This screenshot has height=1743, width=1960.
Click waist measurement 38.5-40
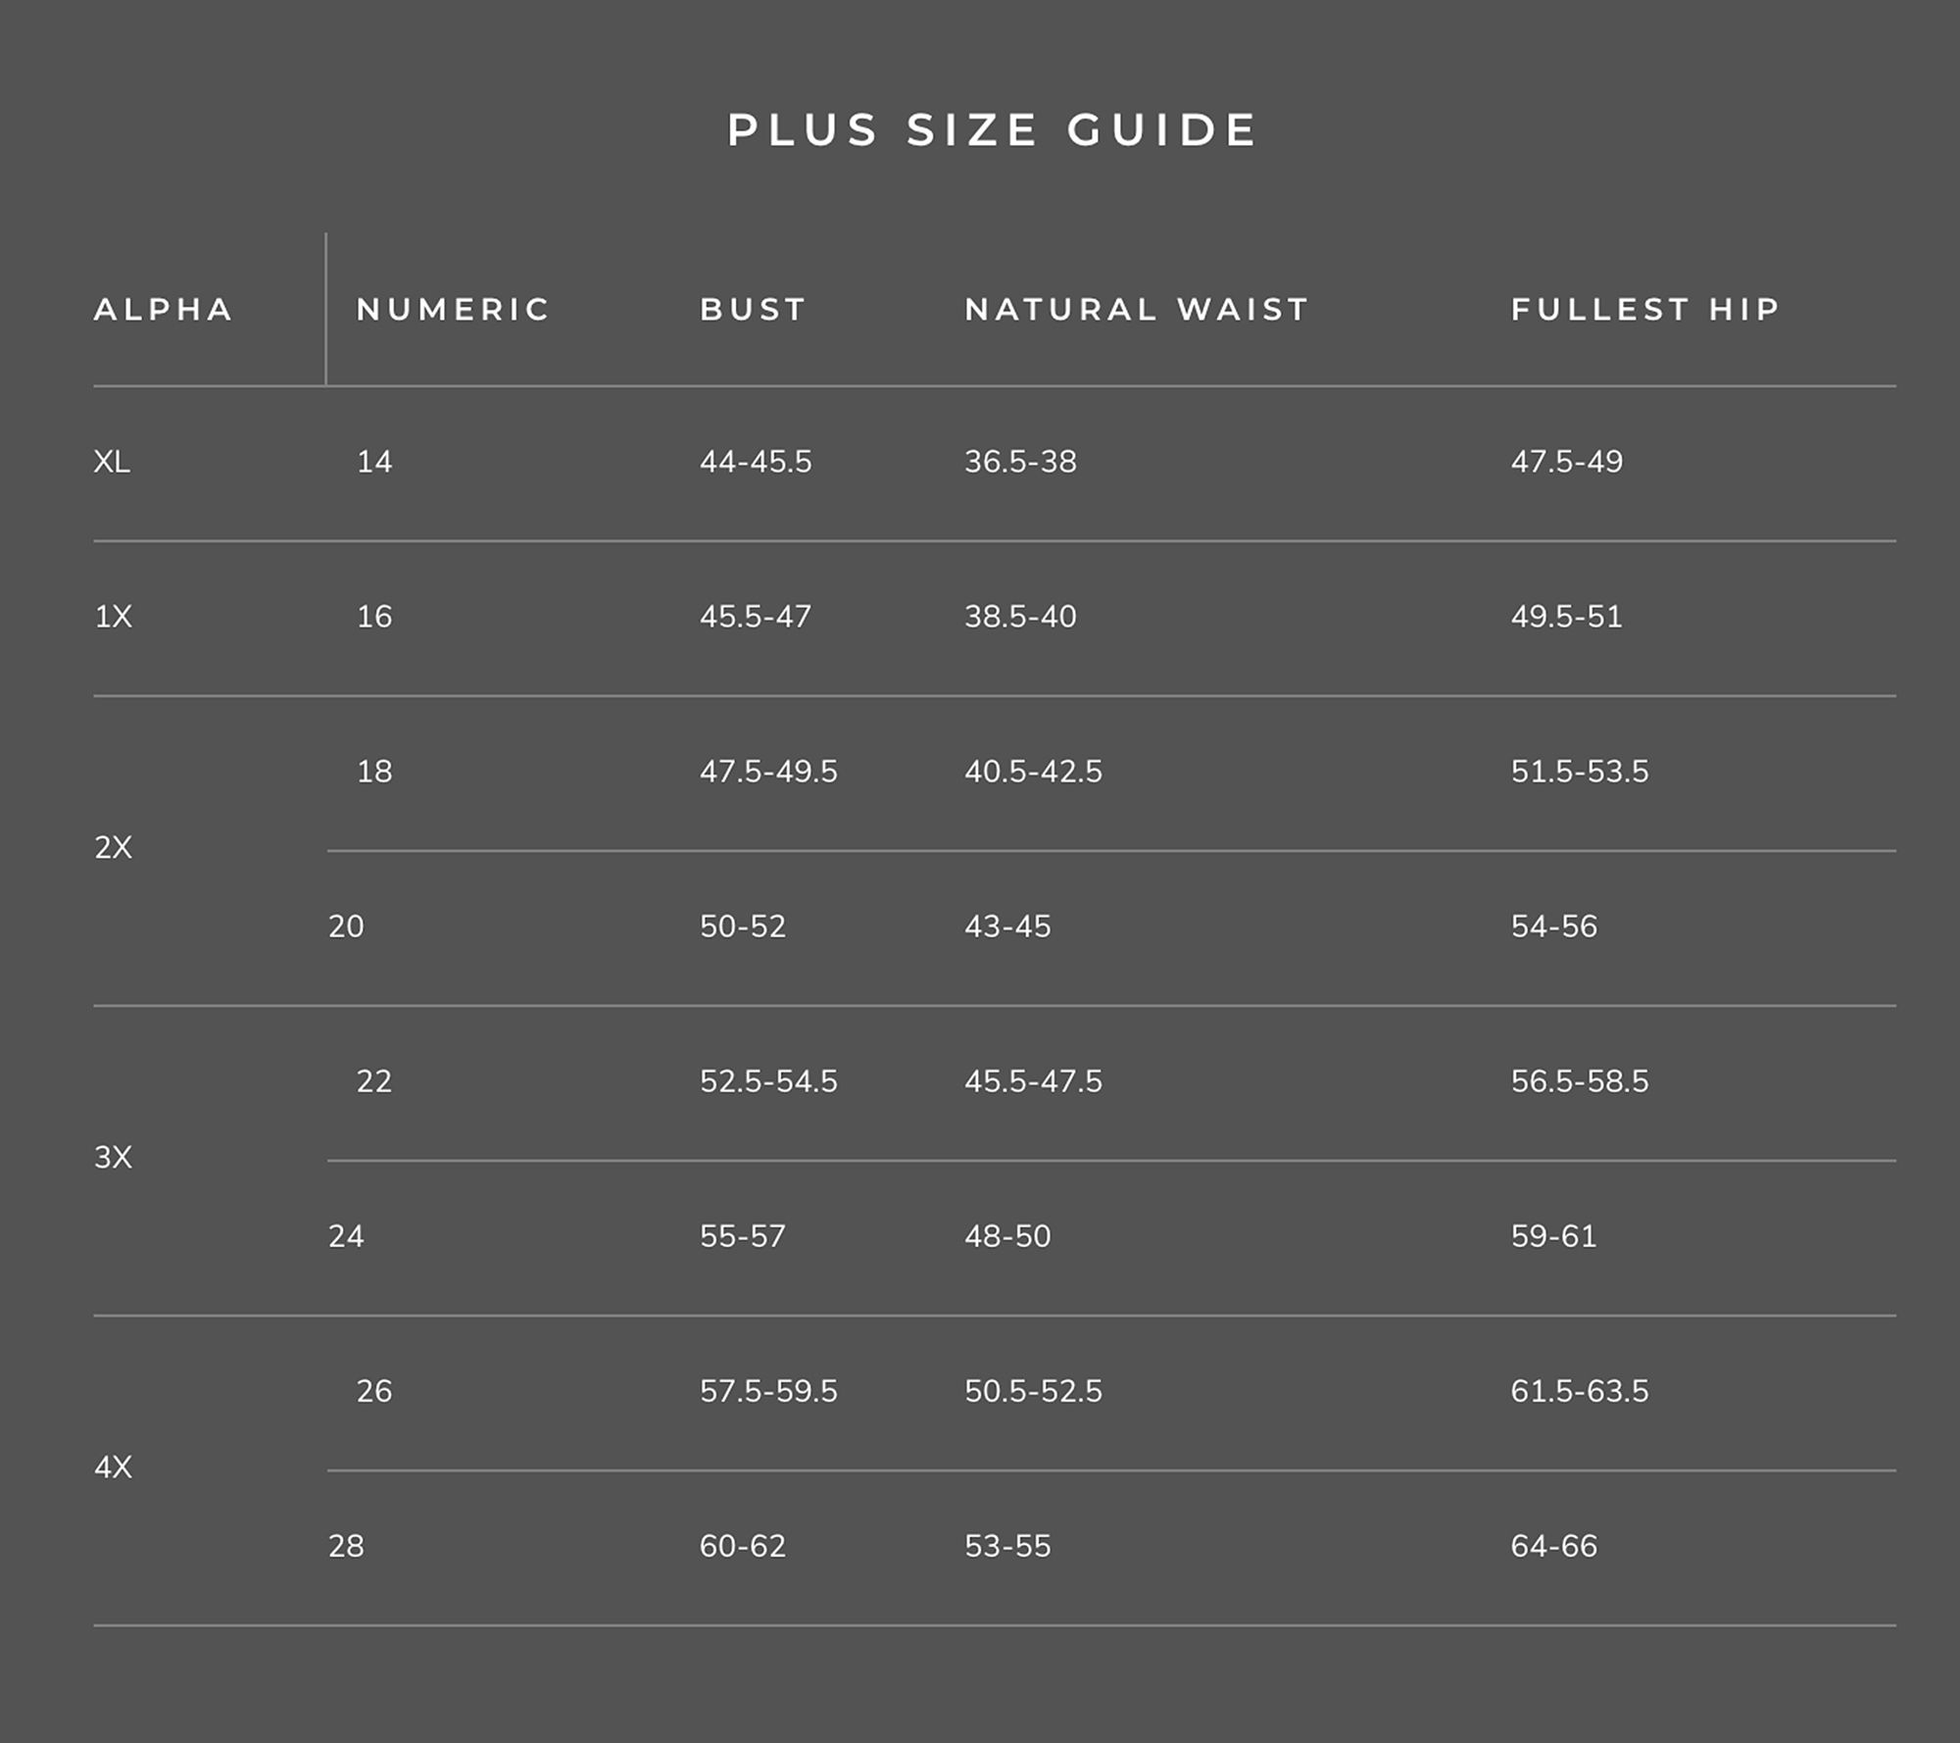click(1020, 617)
